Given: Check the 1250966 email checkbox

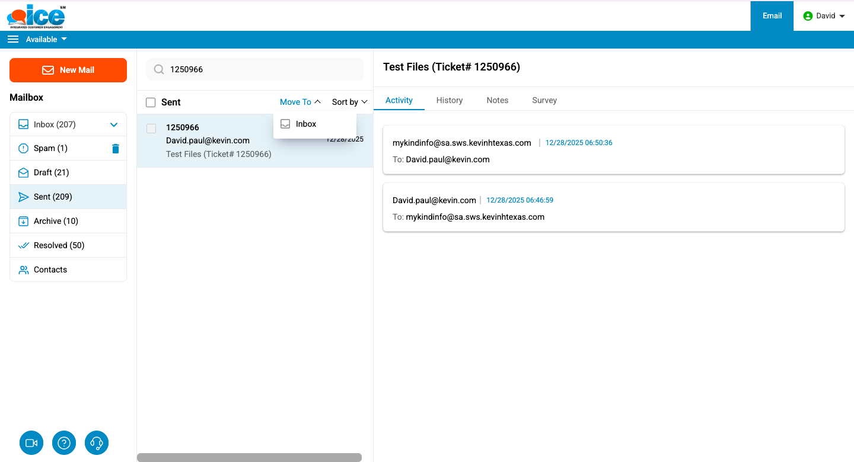Looking at the screenshot, I should point(151,128).
